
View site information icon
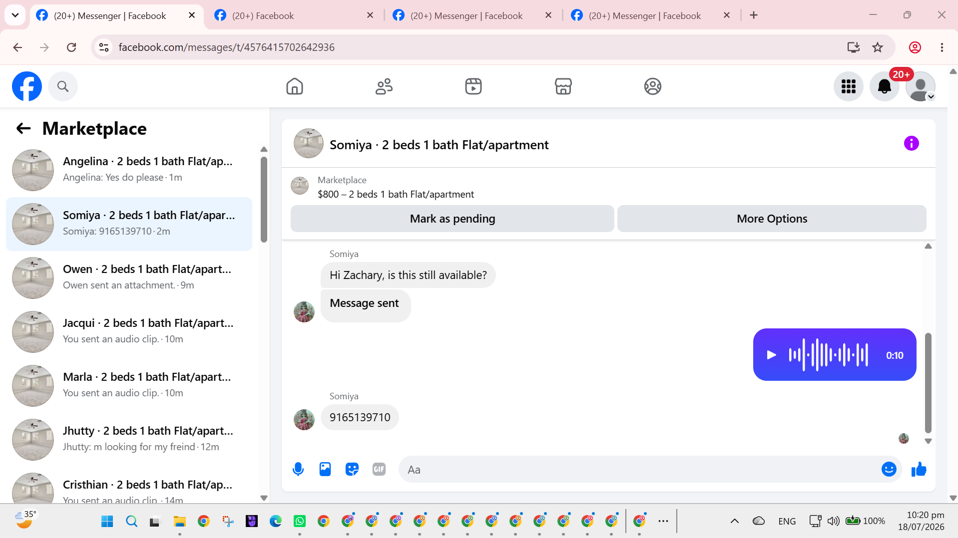coord(104,47)
